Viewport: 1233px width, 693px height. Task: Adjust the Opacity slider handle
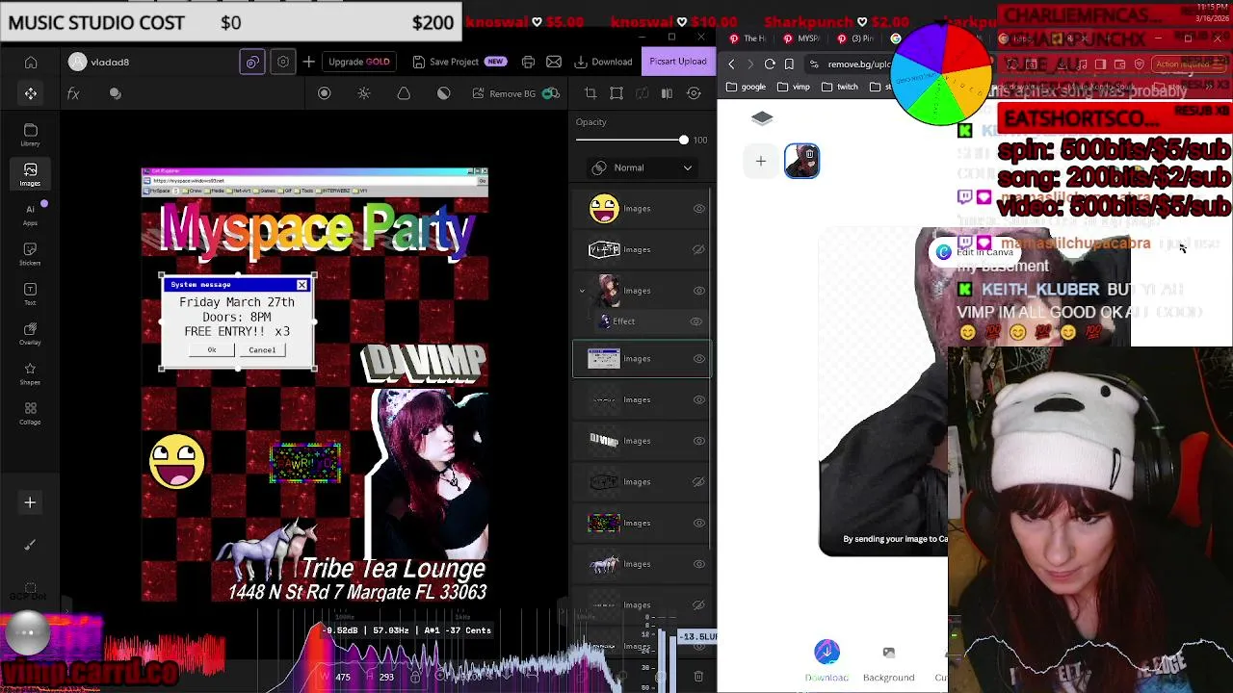coord(684,141)
